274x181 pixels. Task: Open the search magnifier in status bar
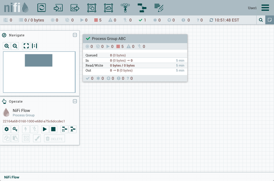[x=261, y=20]
